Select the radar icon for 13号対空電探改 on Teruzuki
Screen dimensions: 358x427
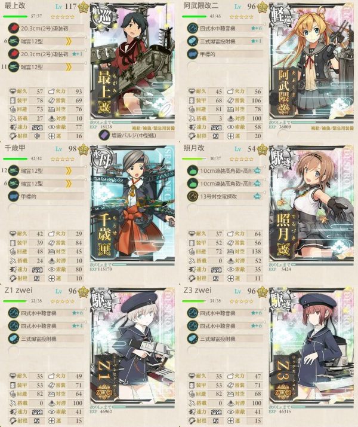pyautogui.click(x=192, y=196)
